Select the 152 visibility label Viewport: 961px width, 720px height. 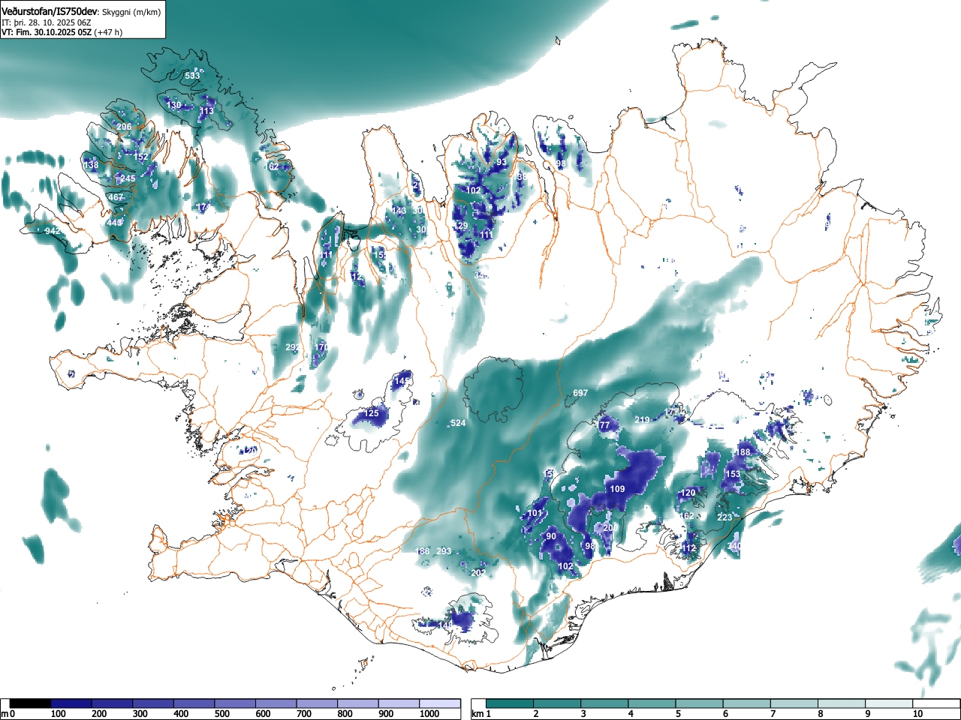pos(140,157)
